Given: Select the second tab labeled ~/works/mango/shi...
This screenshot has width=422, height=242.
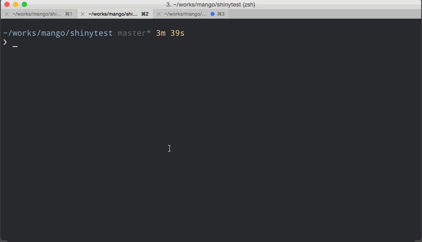Looking at the screenshot, I should tap(113, 14).
